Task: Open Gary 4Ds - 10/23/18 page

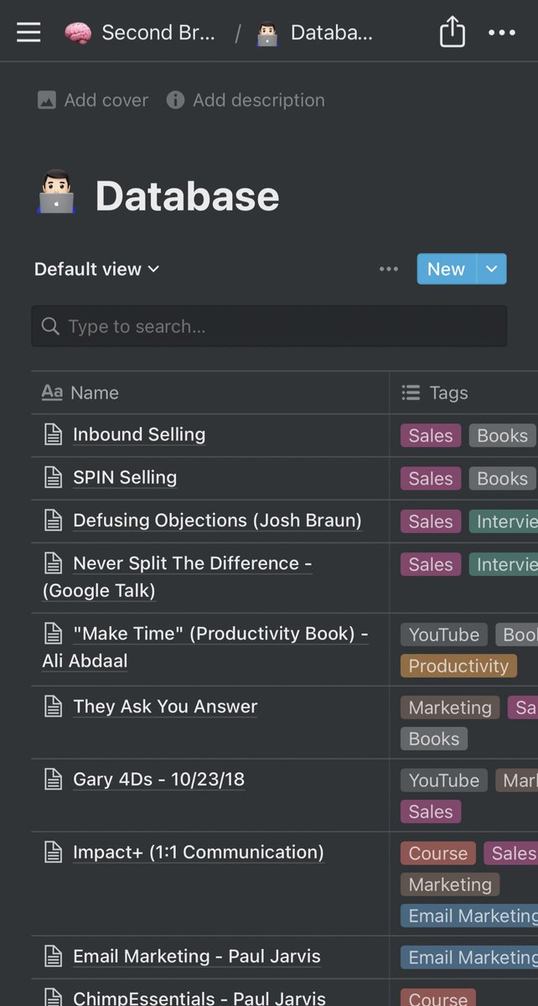Action: pos(159,779)
